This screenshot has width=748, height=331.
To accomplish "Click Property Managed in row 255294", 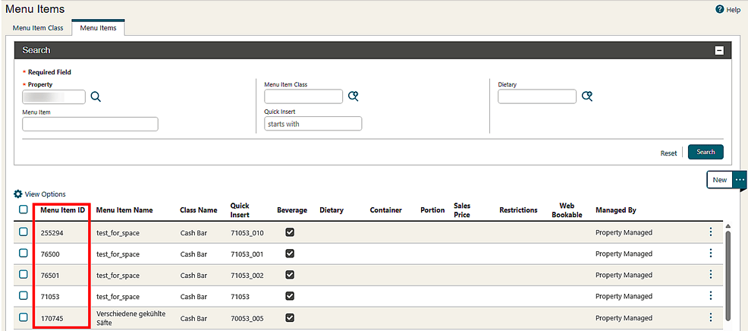I will tap(624, 232).
